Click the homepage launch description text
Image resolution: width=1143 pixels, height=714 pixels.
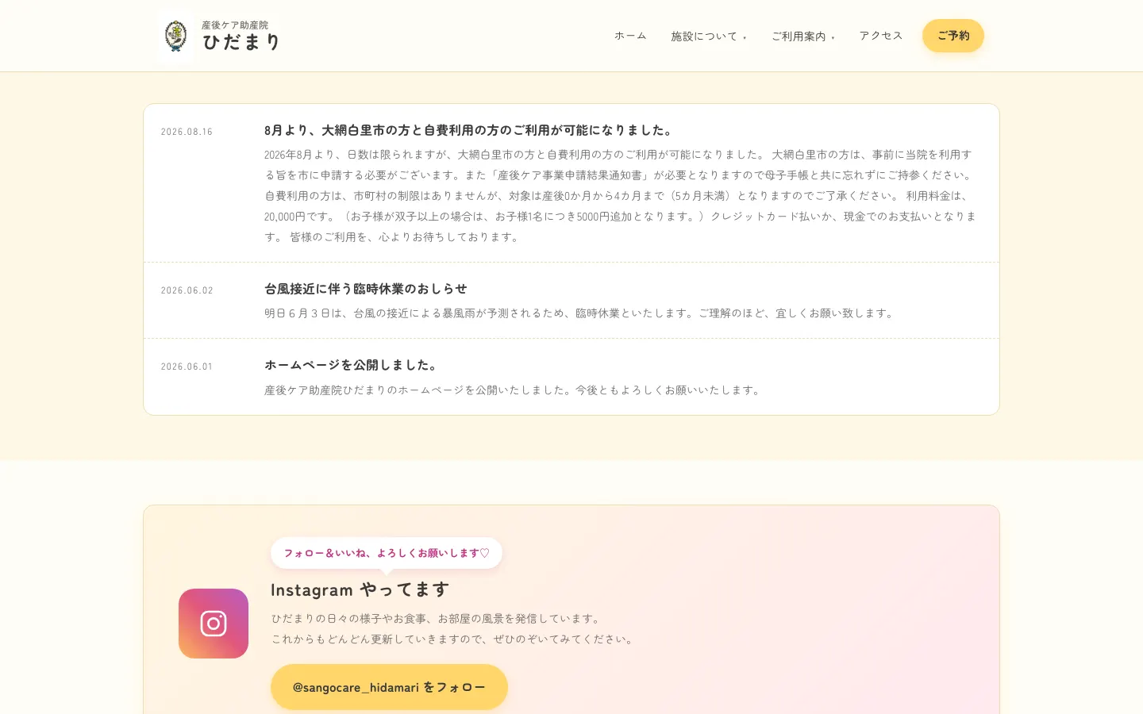(x=514, y=390)
